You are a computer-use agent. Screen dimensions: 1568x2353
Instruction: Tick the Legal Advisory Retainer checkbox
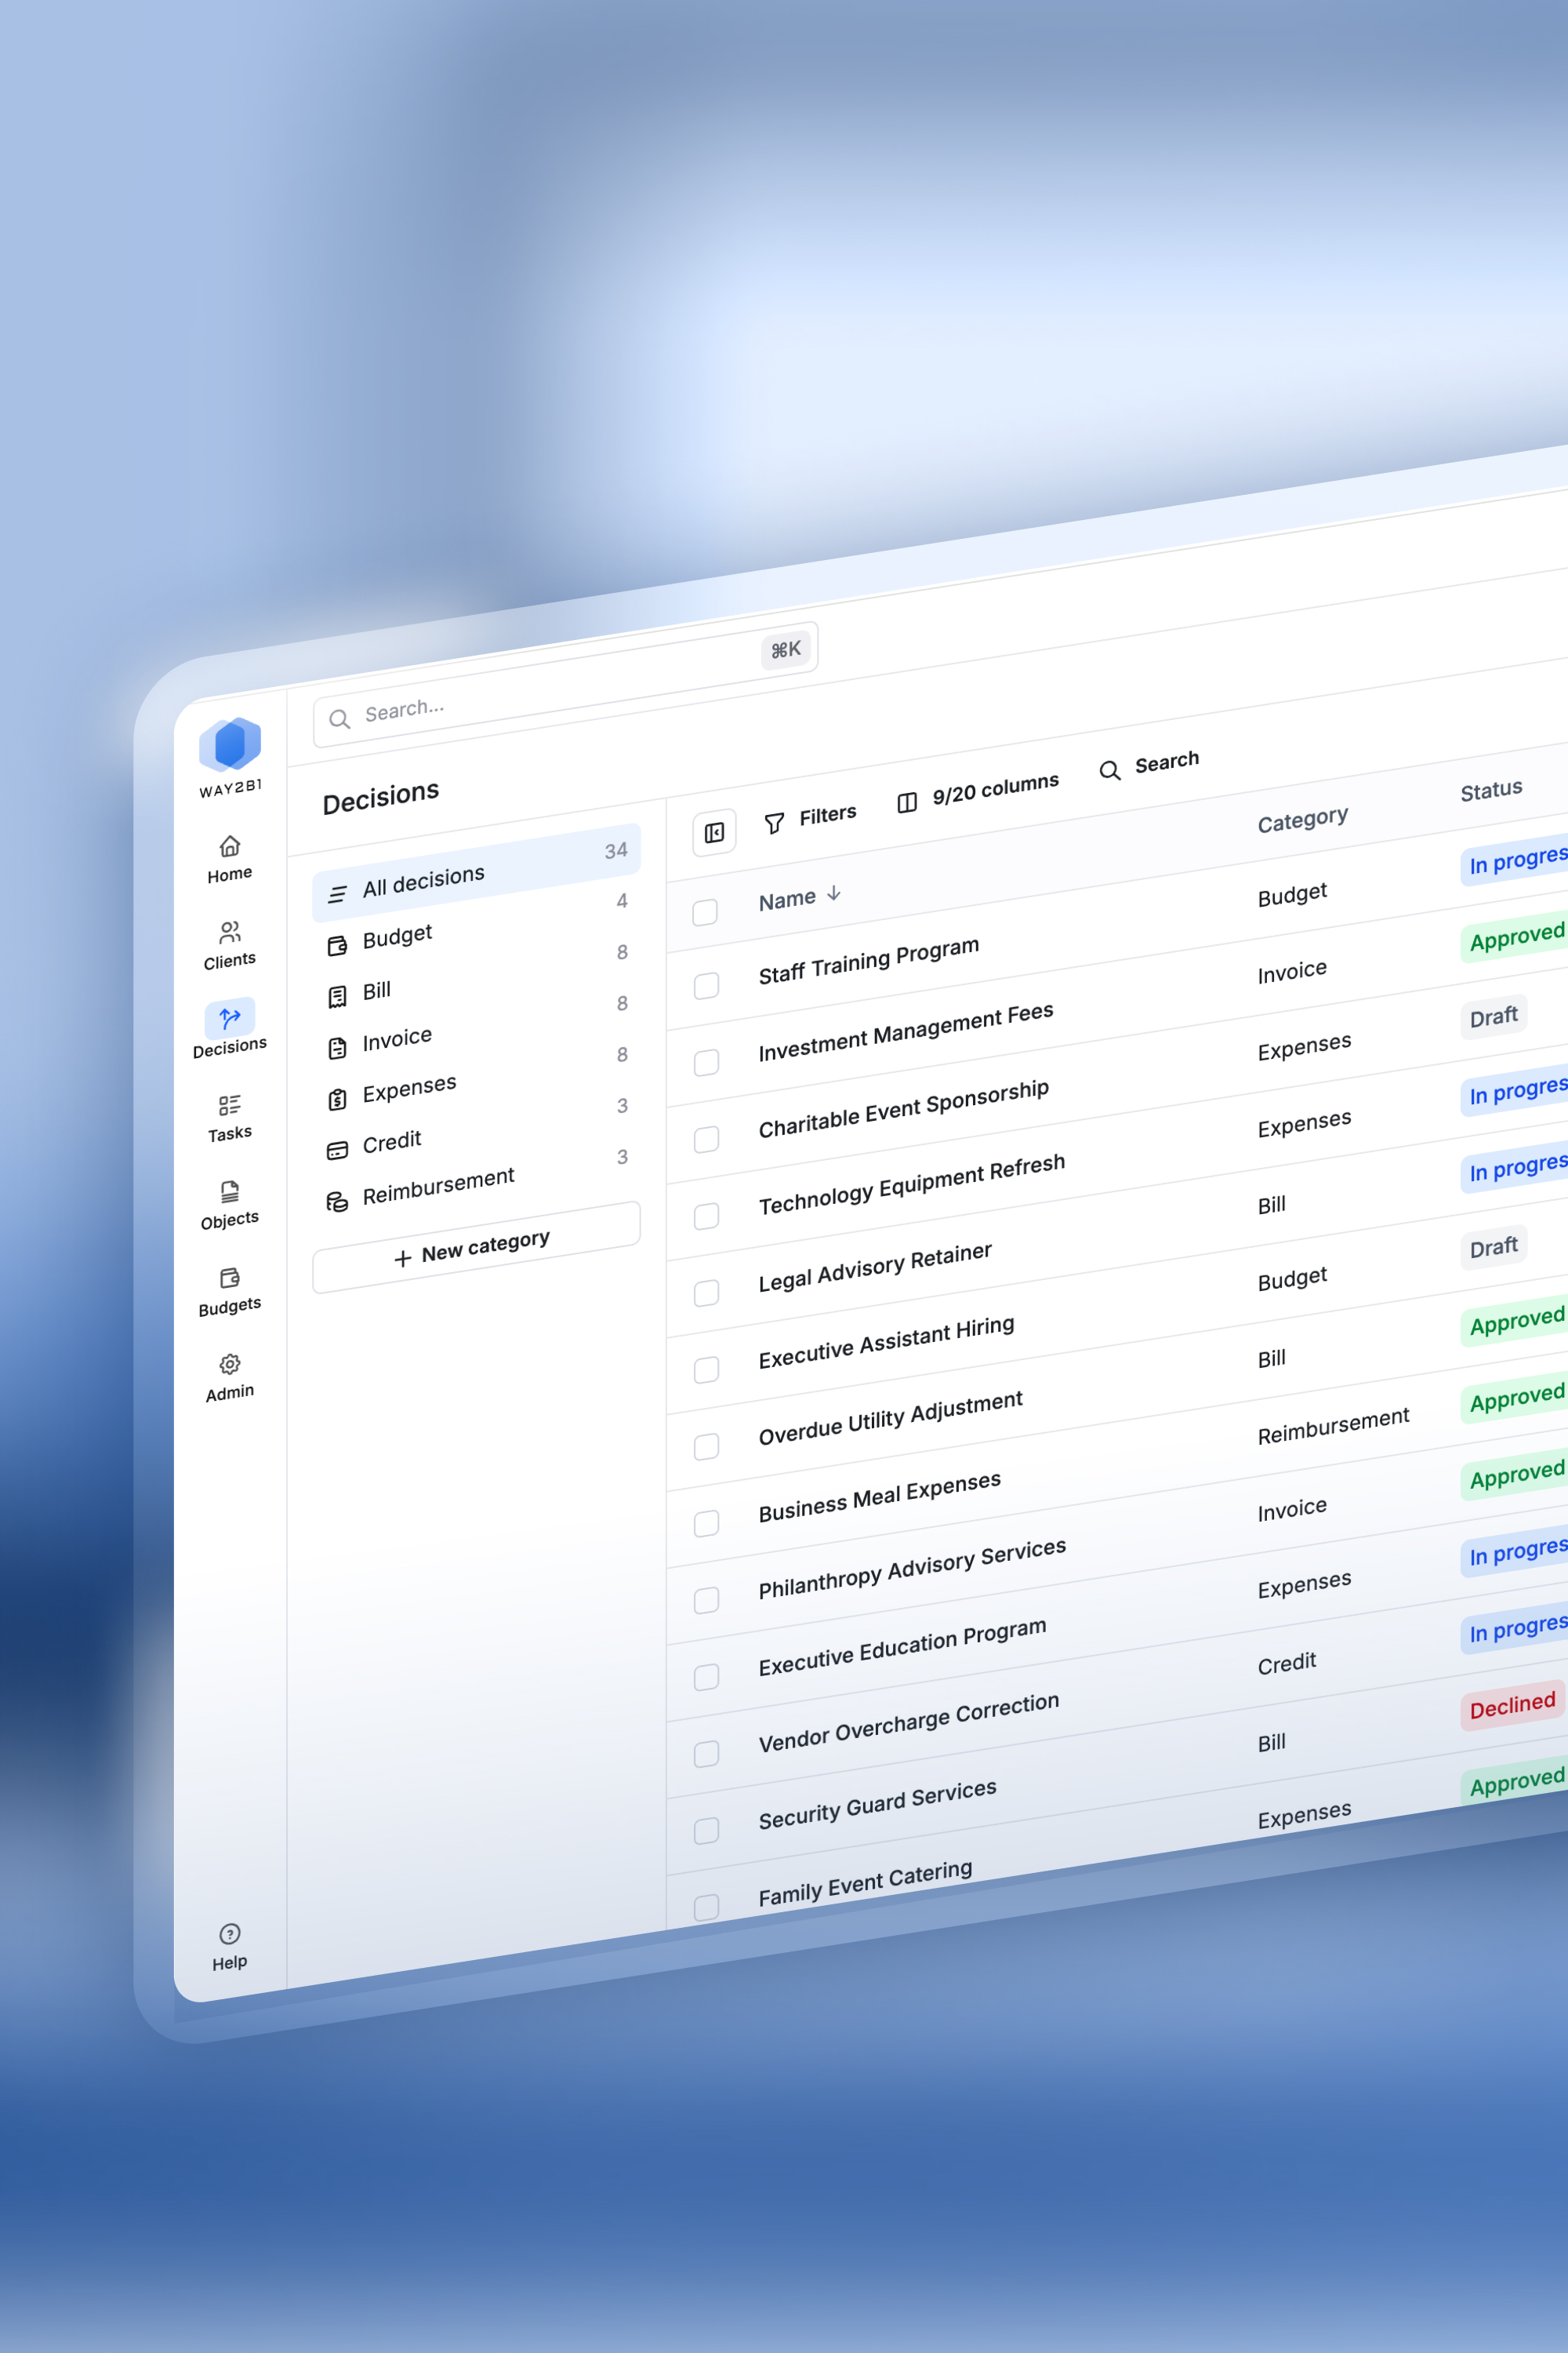pyautogui.click(x=706, y=1293)
